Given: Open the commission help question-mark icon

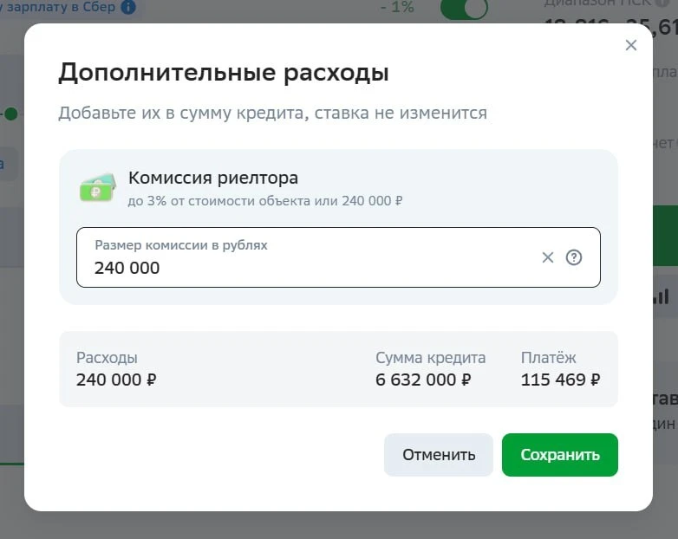Looking at the screenshot, I should 574,257.
